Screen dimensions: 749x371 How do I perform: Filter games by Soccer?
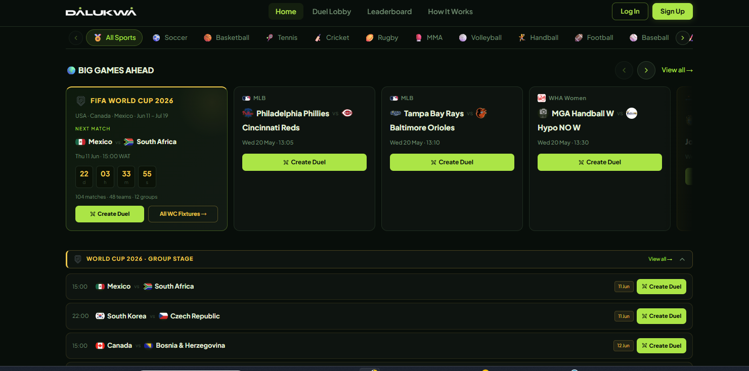click(x=170, y=38)
